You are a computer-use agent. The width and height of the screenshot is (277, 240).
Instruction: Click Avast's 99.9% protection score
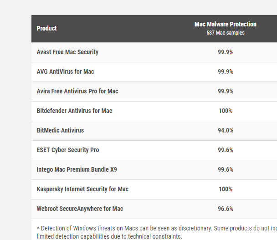tap(226, 52)
